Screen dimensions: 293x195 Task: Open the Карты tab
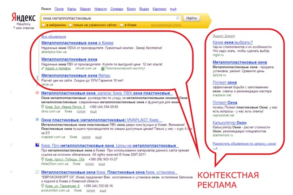coord(72,9)
